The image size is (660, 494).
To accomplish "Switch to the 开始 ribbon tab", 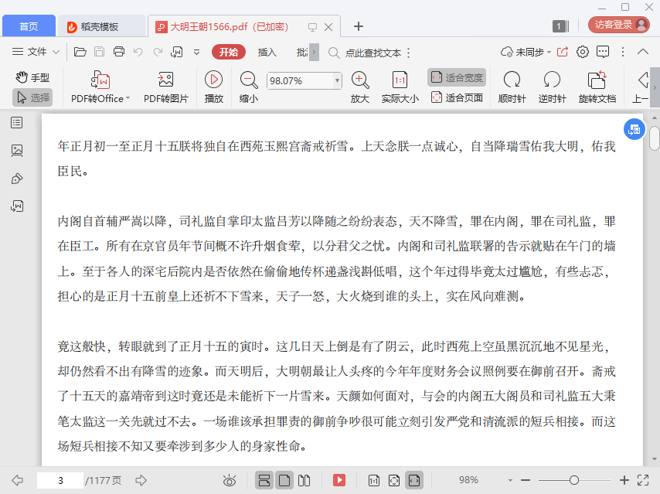I will [229, 53].
